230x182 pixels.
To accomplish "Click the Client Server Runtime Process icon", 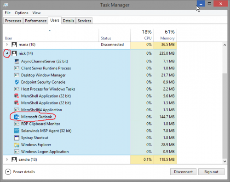I will (17, 68).
